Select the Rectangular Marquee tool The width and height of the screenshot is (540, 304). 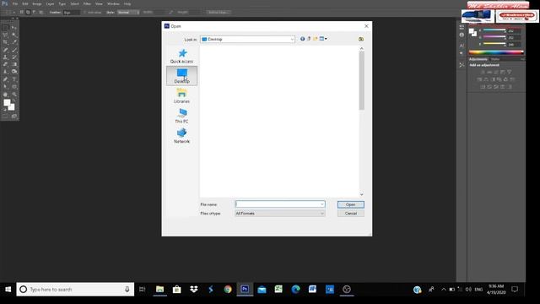(5, 28)
